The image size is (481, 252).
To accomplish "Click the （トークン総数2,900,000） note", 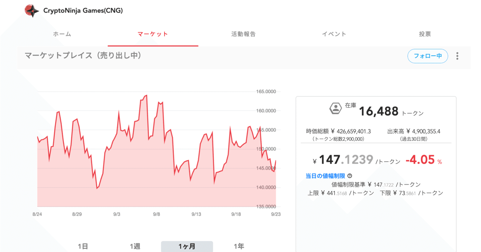I will [339, 139].
